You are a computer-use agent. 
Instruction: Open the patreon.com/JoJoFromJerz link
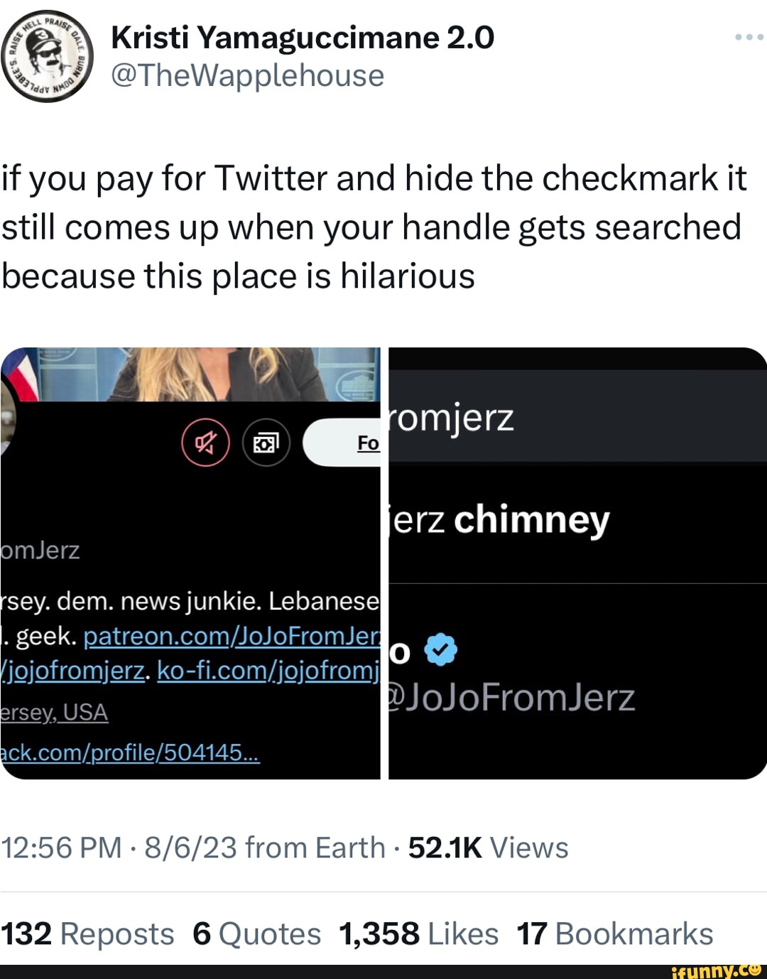coord(232,636)
